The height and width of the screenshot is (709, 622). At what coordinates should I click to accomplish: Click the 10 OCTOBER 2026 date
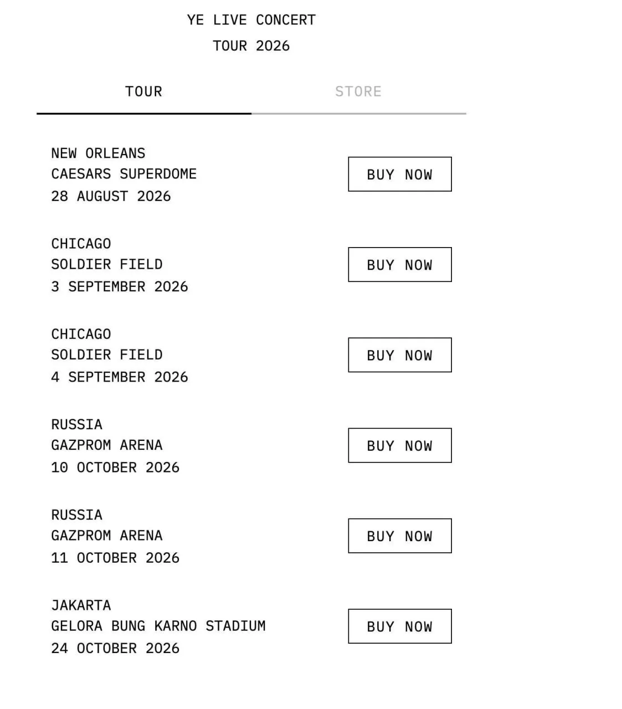point(115,467)
